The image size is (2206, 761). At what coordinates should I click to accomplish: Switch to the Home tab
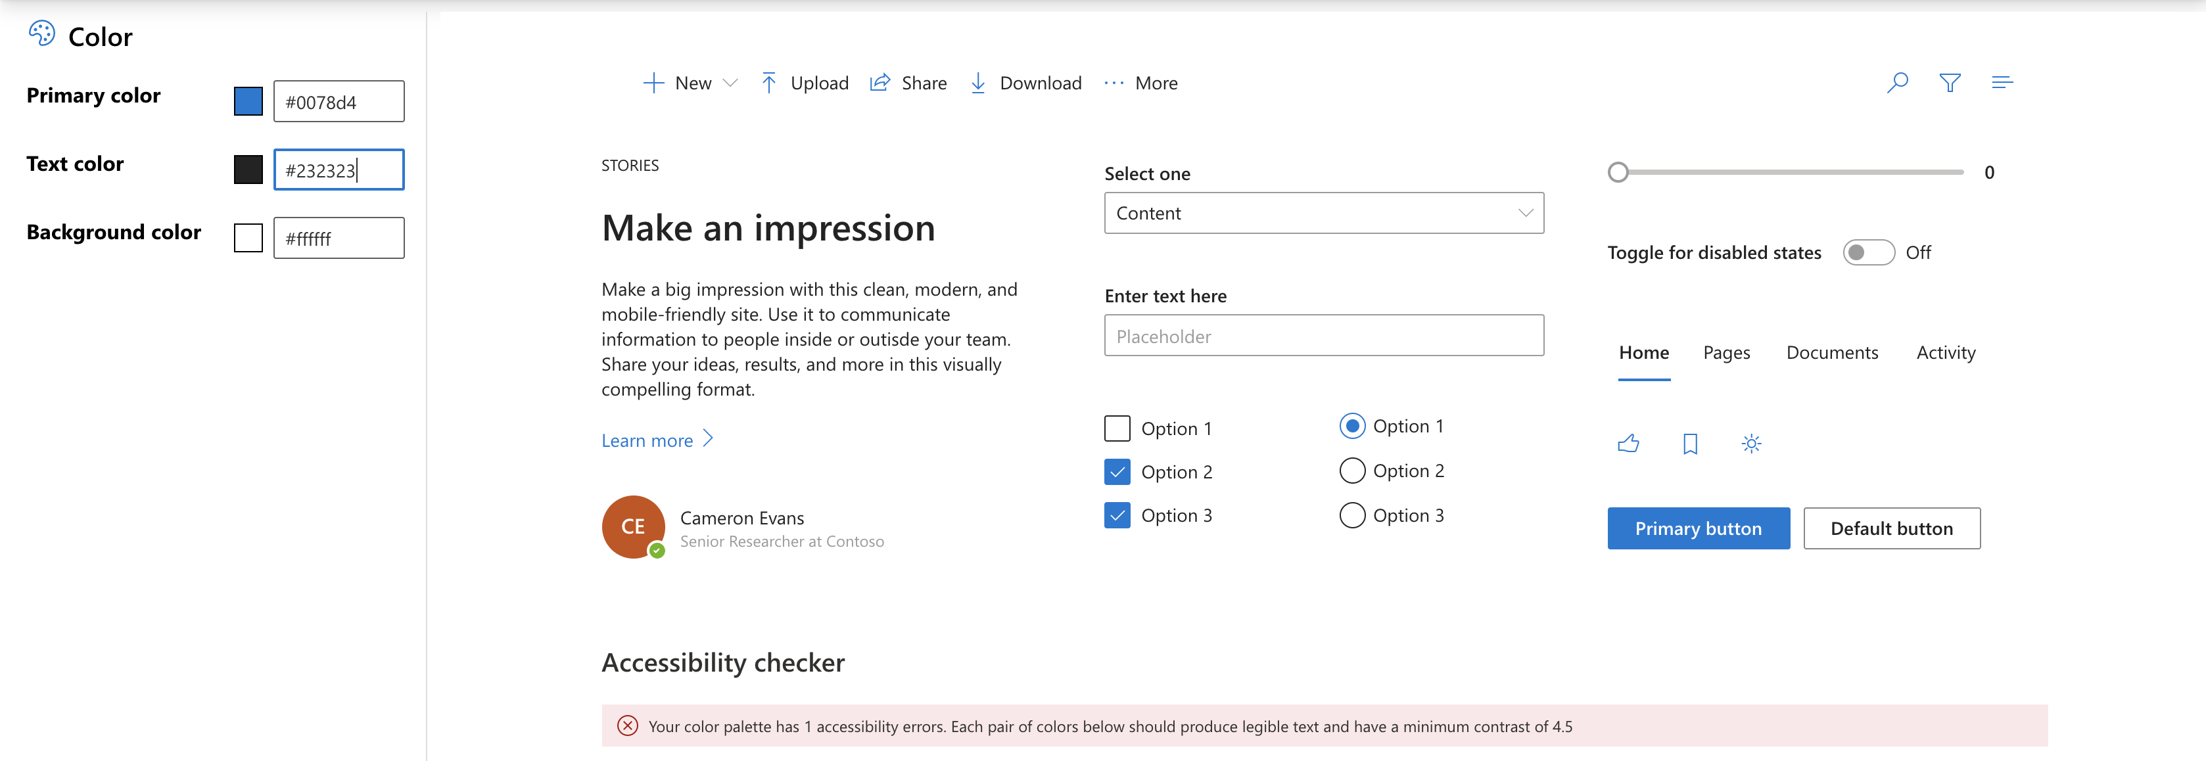point(1643,353)
